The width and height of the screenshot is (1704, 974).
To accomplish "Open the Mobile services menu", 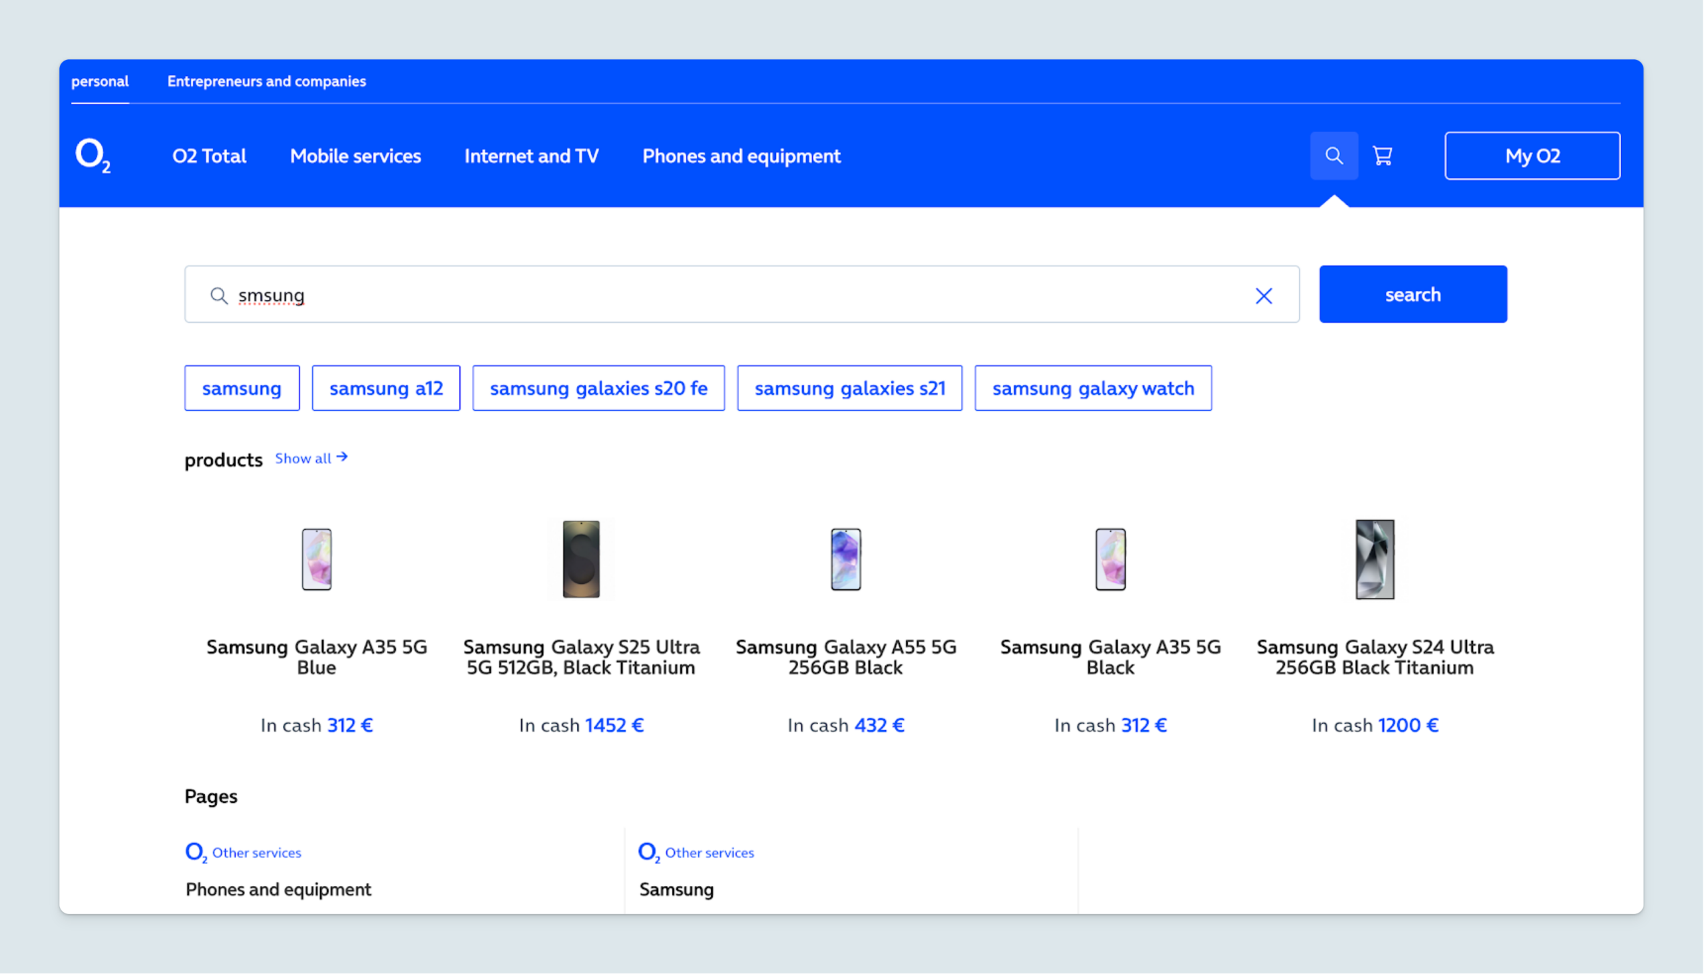I will click(356, 156).
